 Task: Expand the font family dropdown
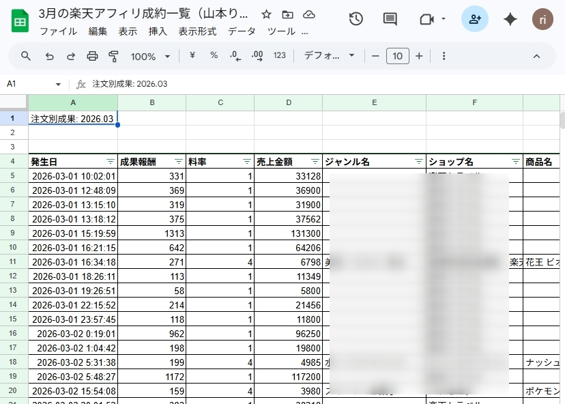click(328, 56)
